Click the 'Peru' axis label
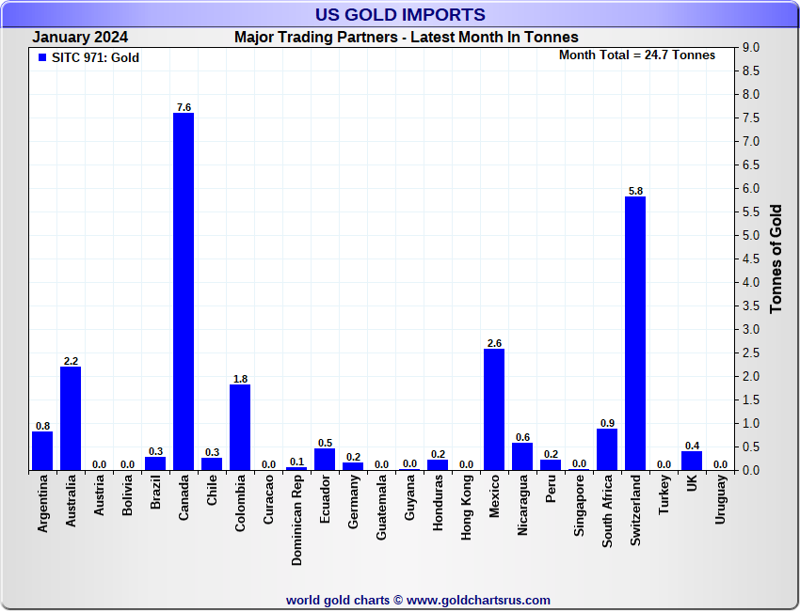 551,489
